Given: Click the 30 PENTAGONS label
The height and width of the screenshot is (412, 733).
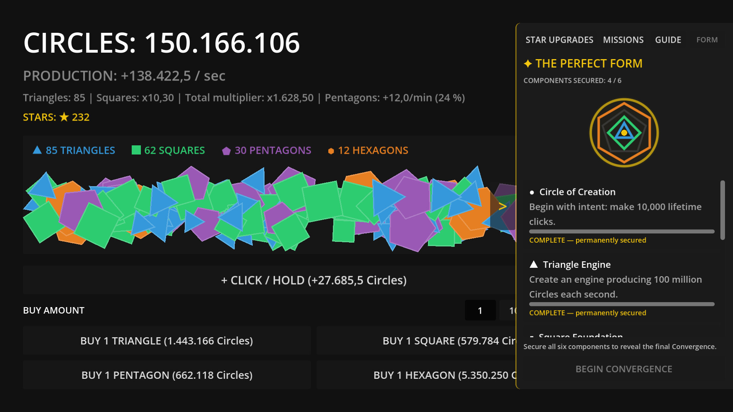Looking at the screenshot, I should coord(273,150).
